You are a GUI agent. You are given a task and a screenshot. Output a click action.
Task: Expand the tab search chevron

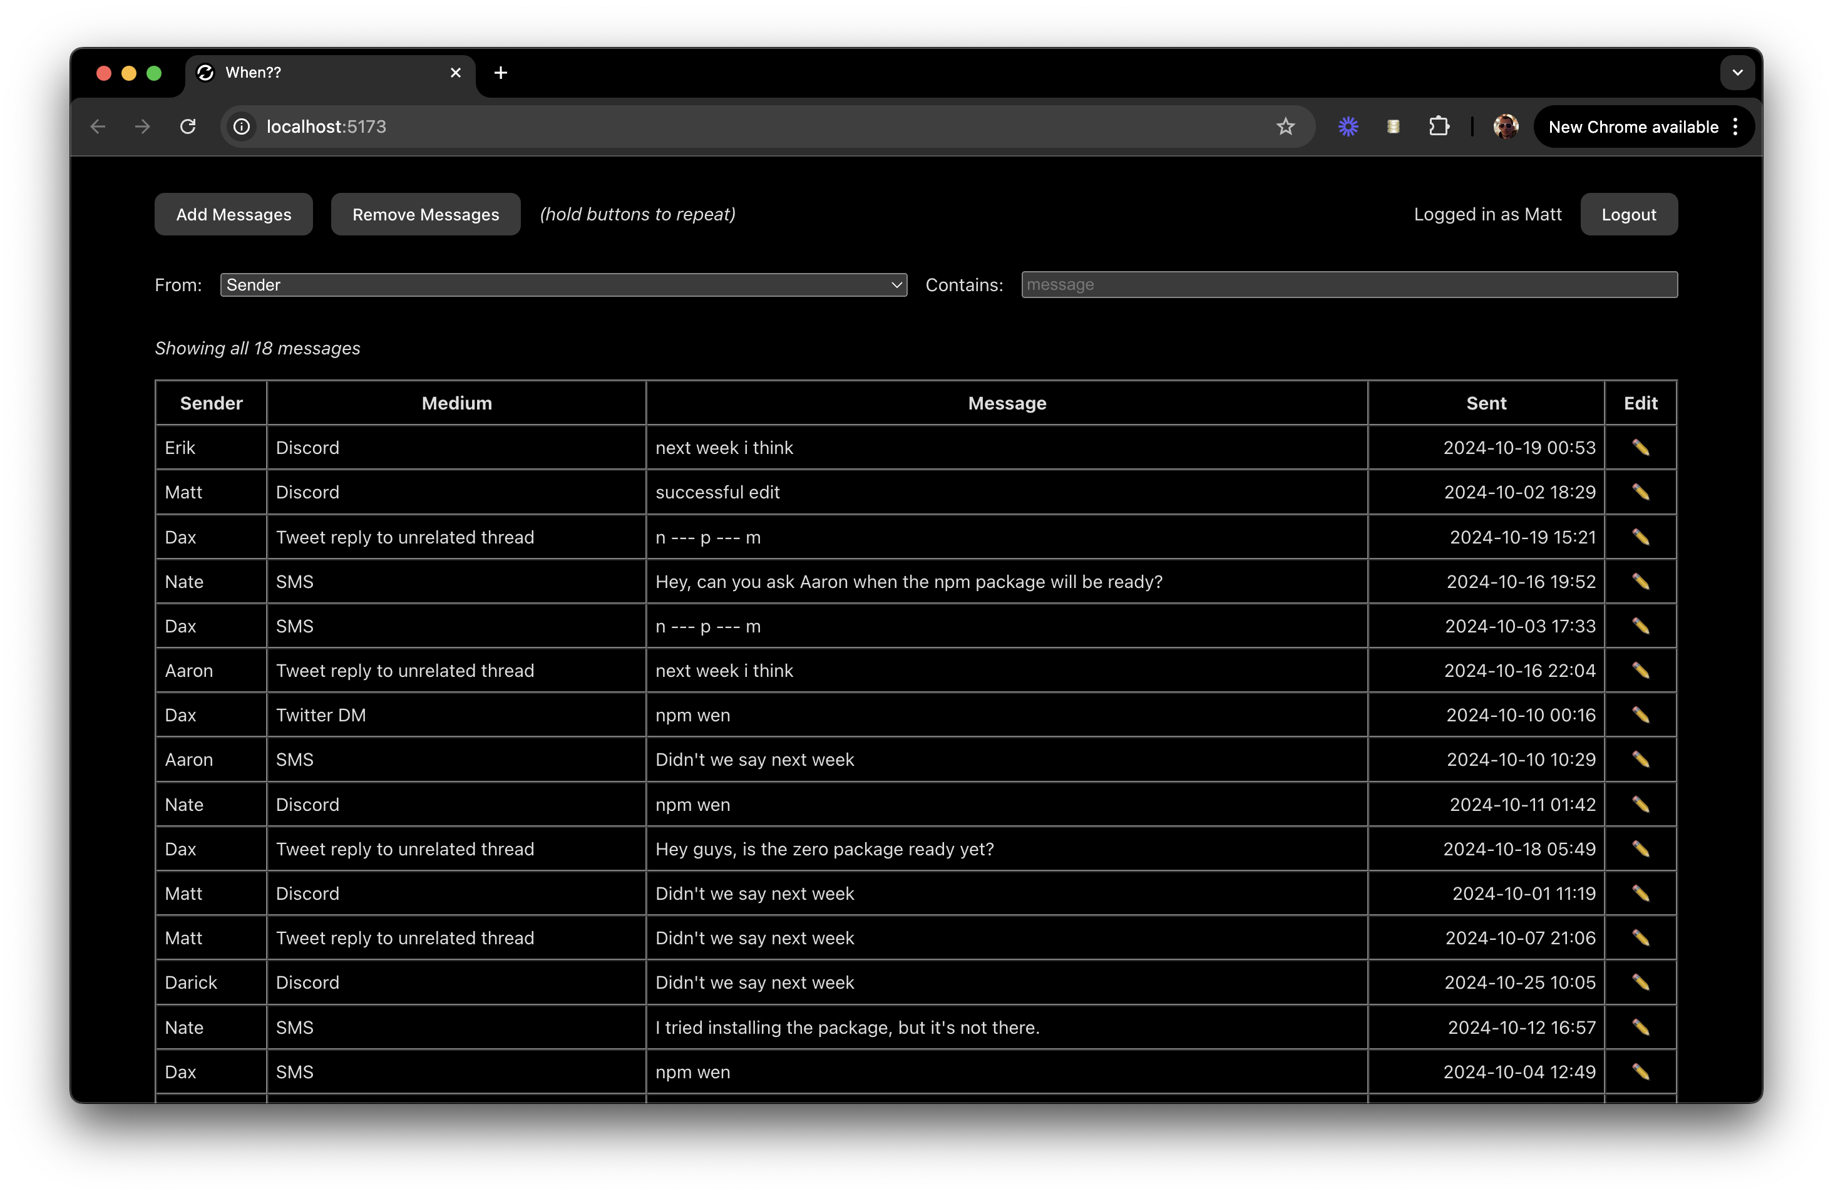(x=1737, y=73)
